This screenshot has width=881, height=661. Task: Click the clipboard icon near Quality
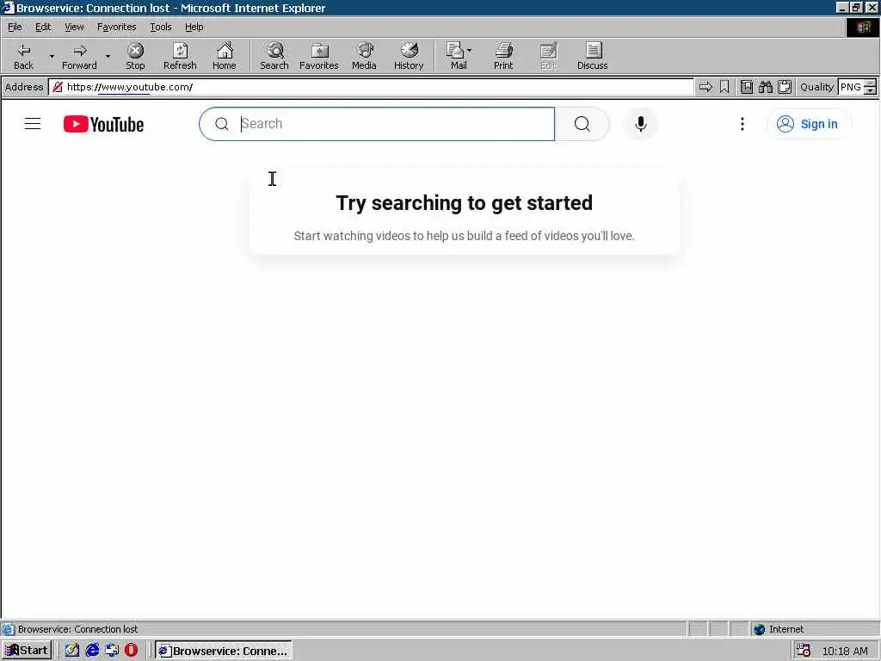[785, 87]
